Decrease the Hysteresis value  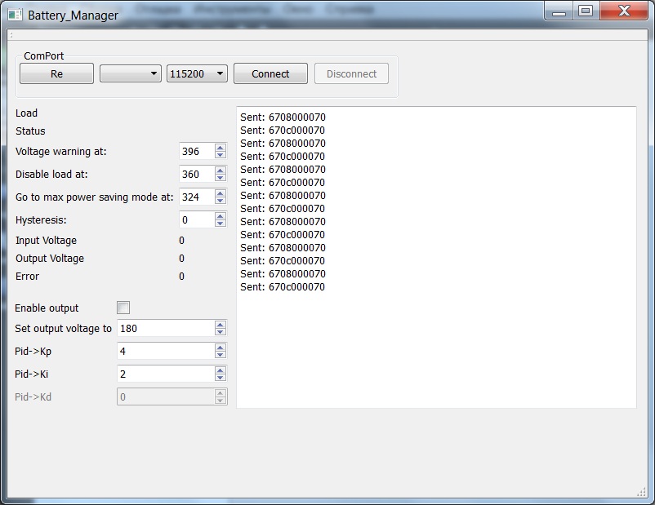pos(221,224)
